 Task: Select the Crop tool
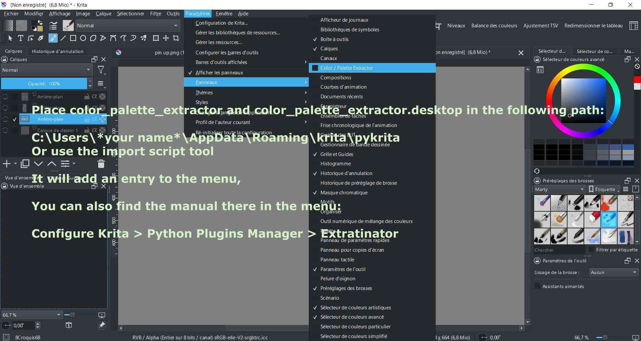coord(176,38)
